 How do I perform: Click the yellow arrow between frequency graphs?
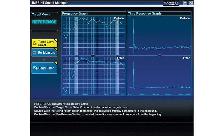click(93, 55)
